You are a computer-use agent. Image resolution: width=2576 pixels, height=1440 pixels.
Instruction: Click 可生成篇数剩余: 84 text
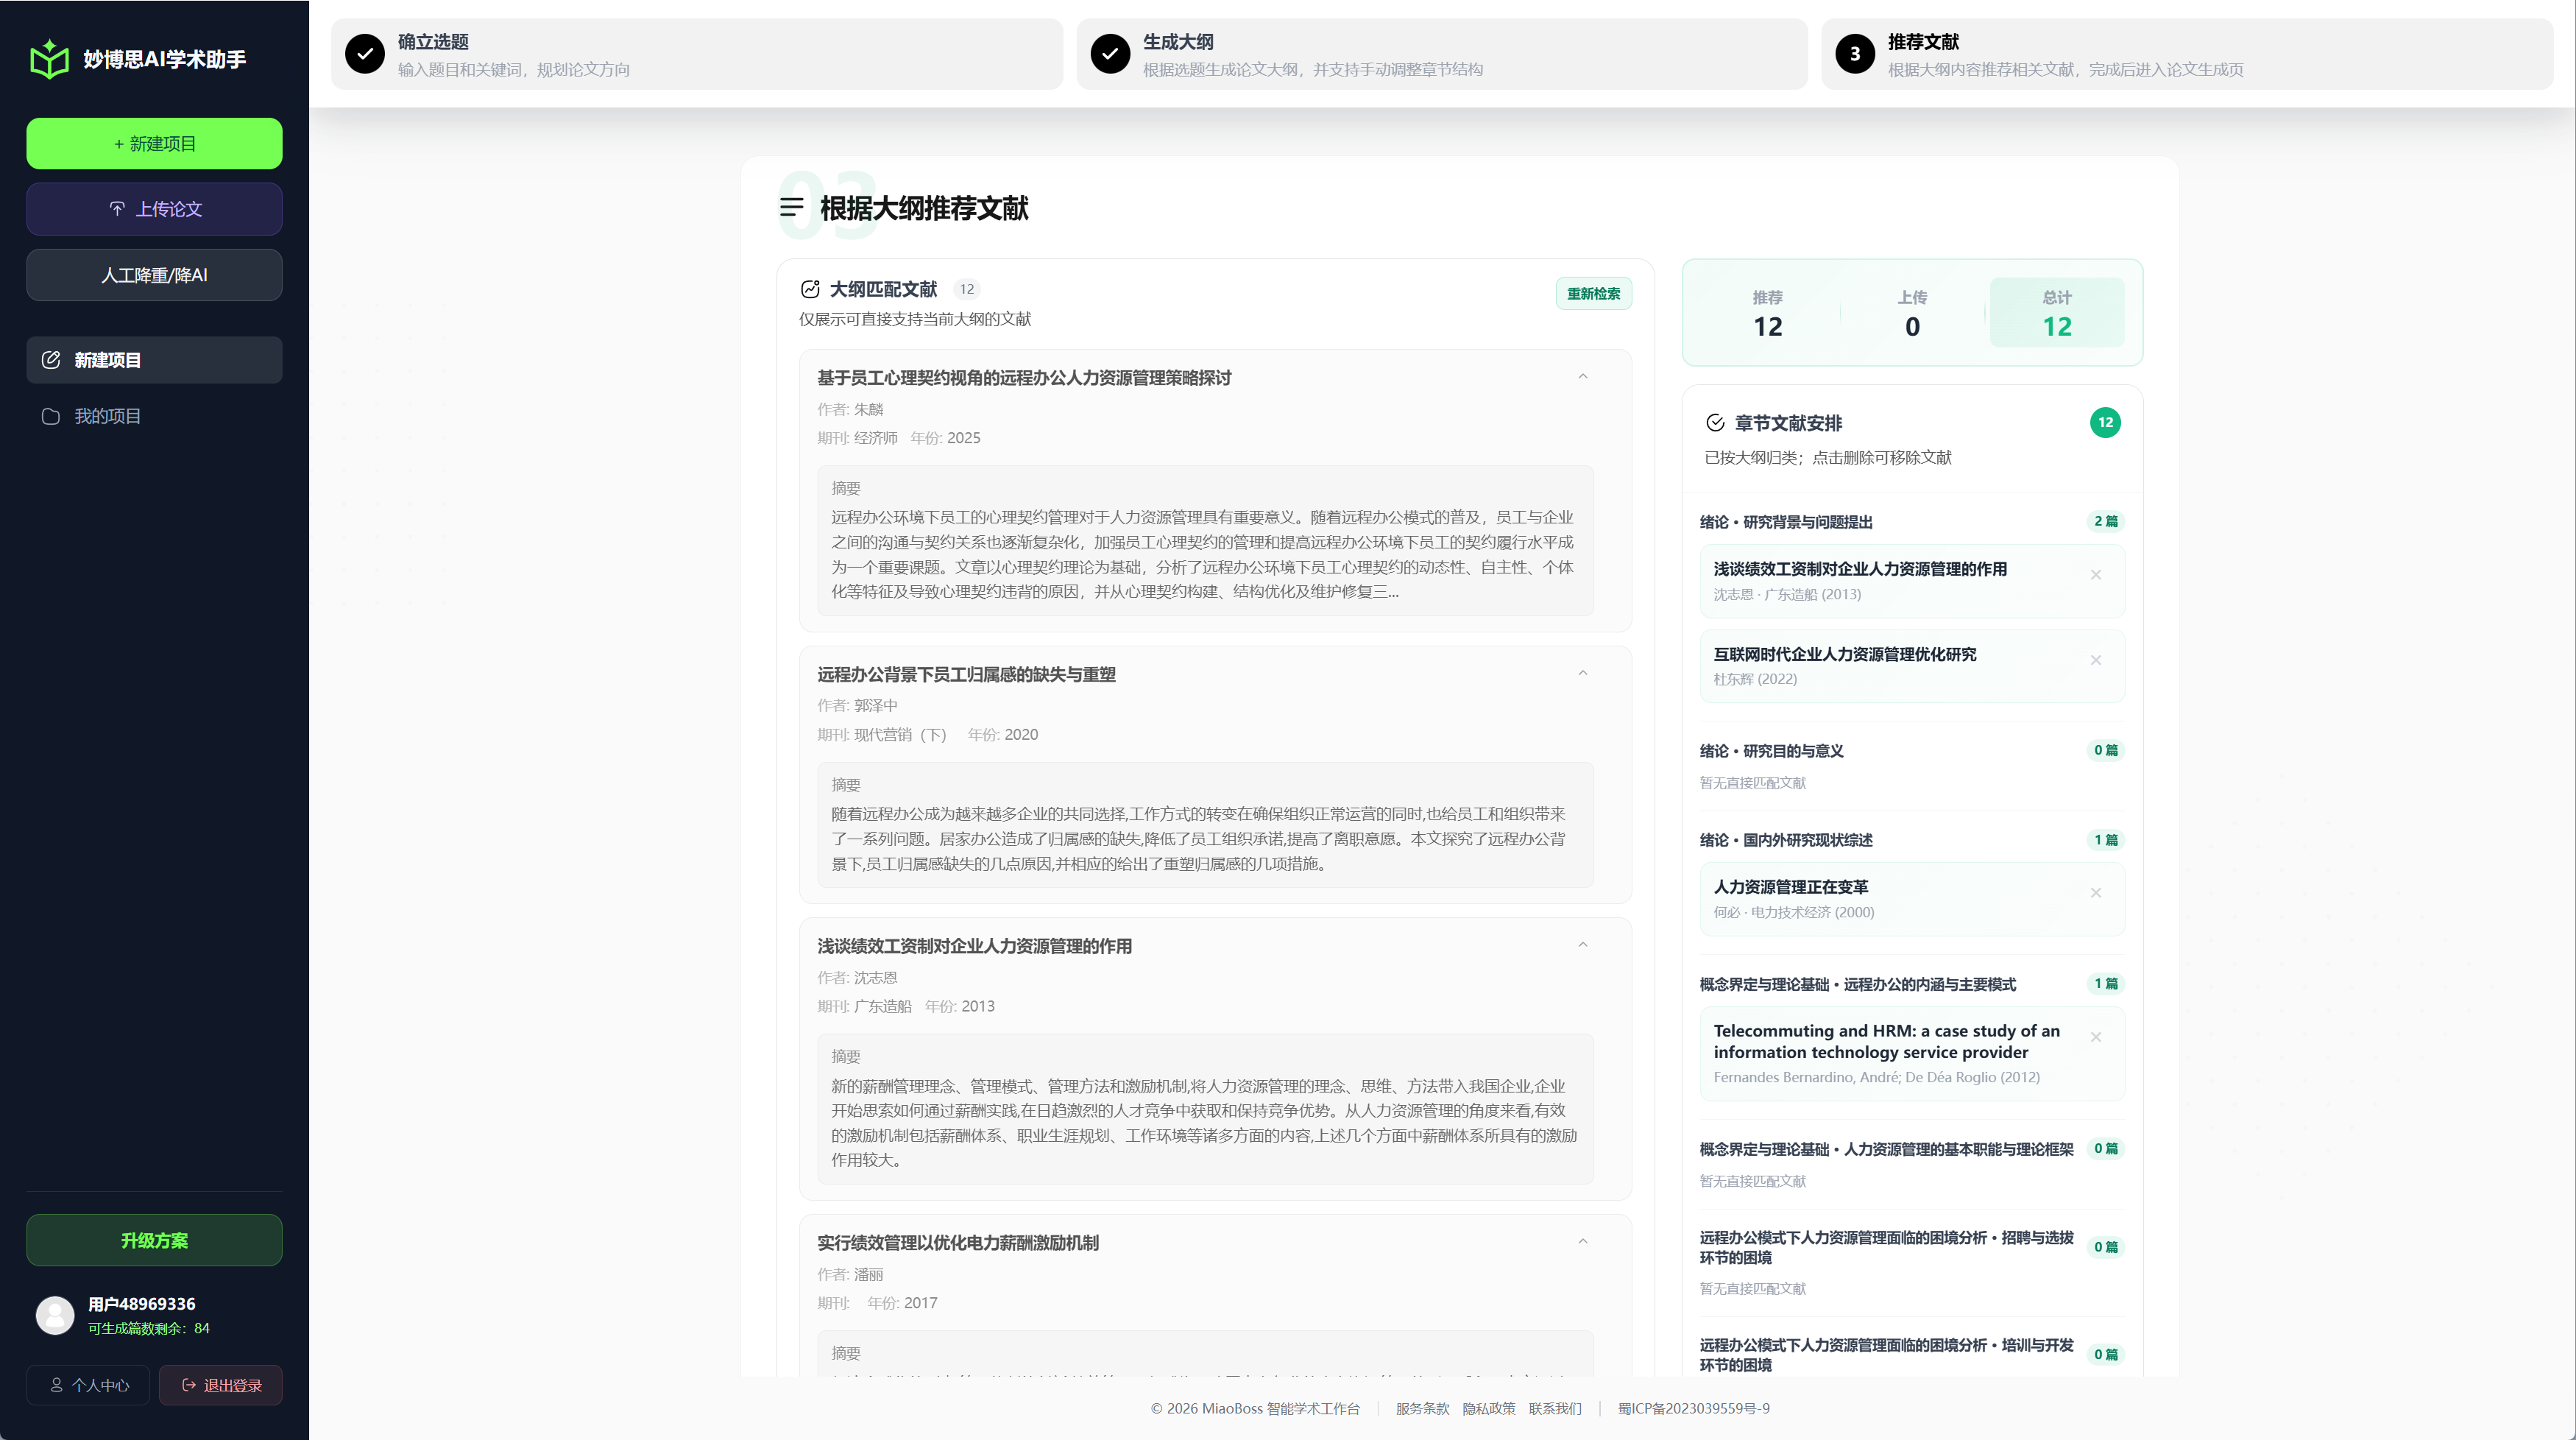click(x=149, y=1328)
